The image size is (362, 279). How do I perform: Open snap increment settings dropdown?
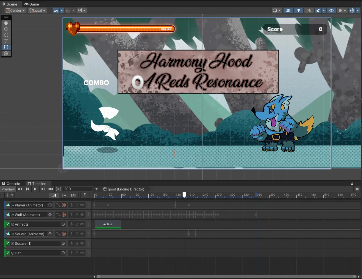point(82,10)
